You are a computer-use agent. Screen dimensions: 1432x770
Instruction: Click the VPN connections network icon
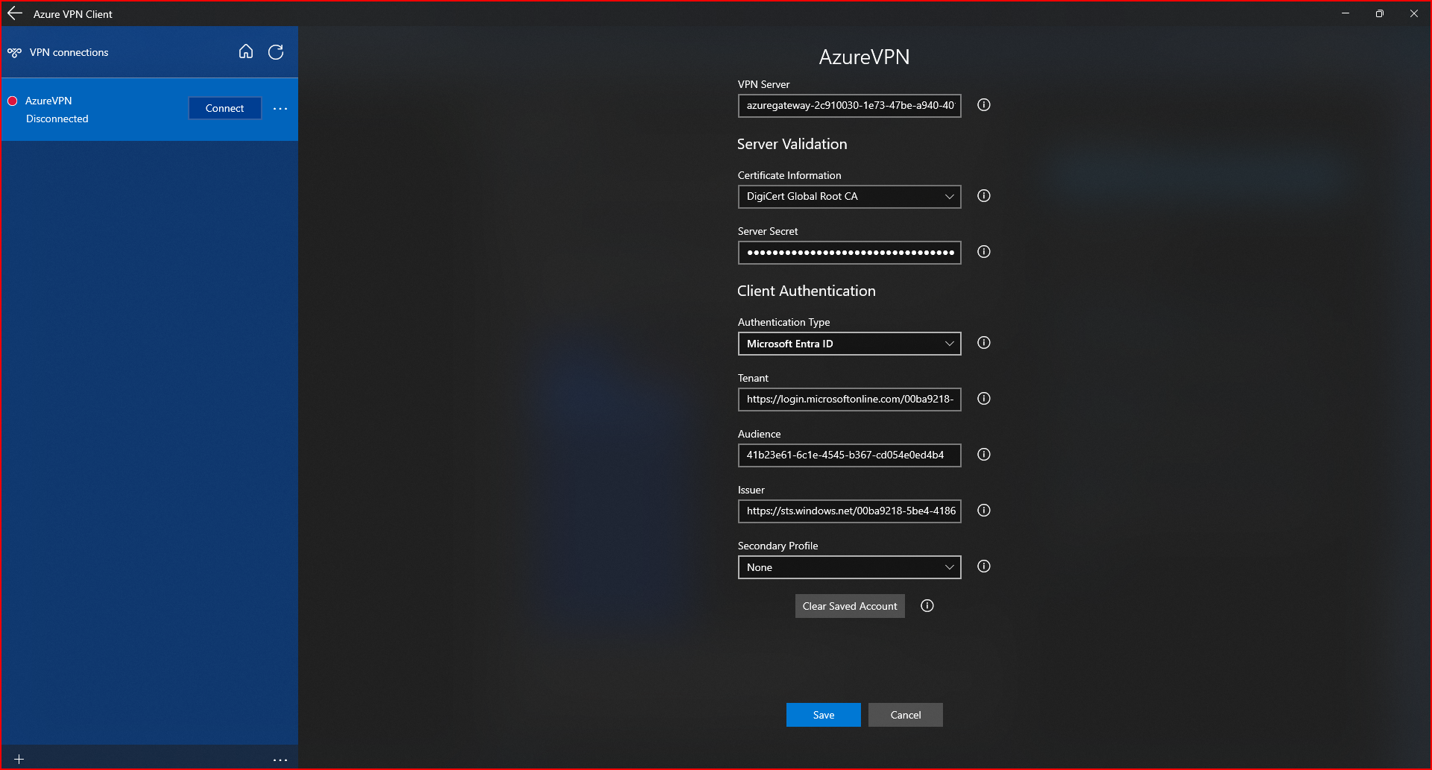click(x=14, y=52)
